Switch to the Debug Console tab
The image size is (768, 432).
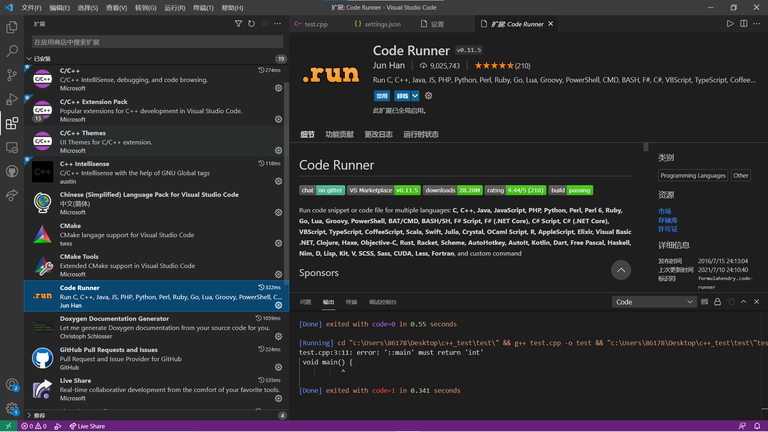[x=382, y=302]
